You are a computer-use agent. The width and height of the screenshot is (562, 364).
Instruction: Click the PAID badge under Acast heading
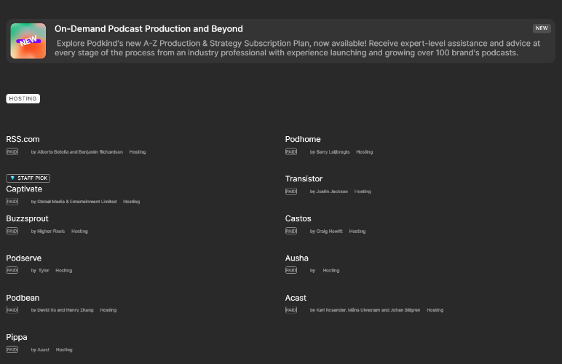tap(291, 310)
